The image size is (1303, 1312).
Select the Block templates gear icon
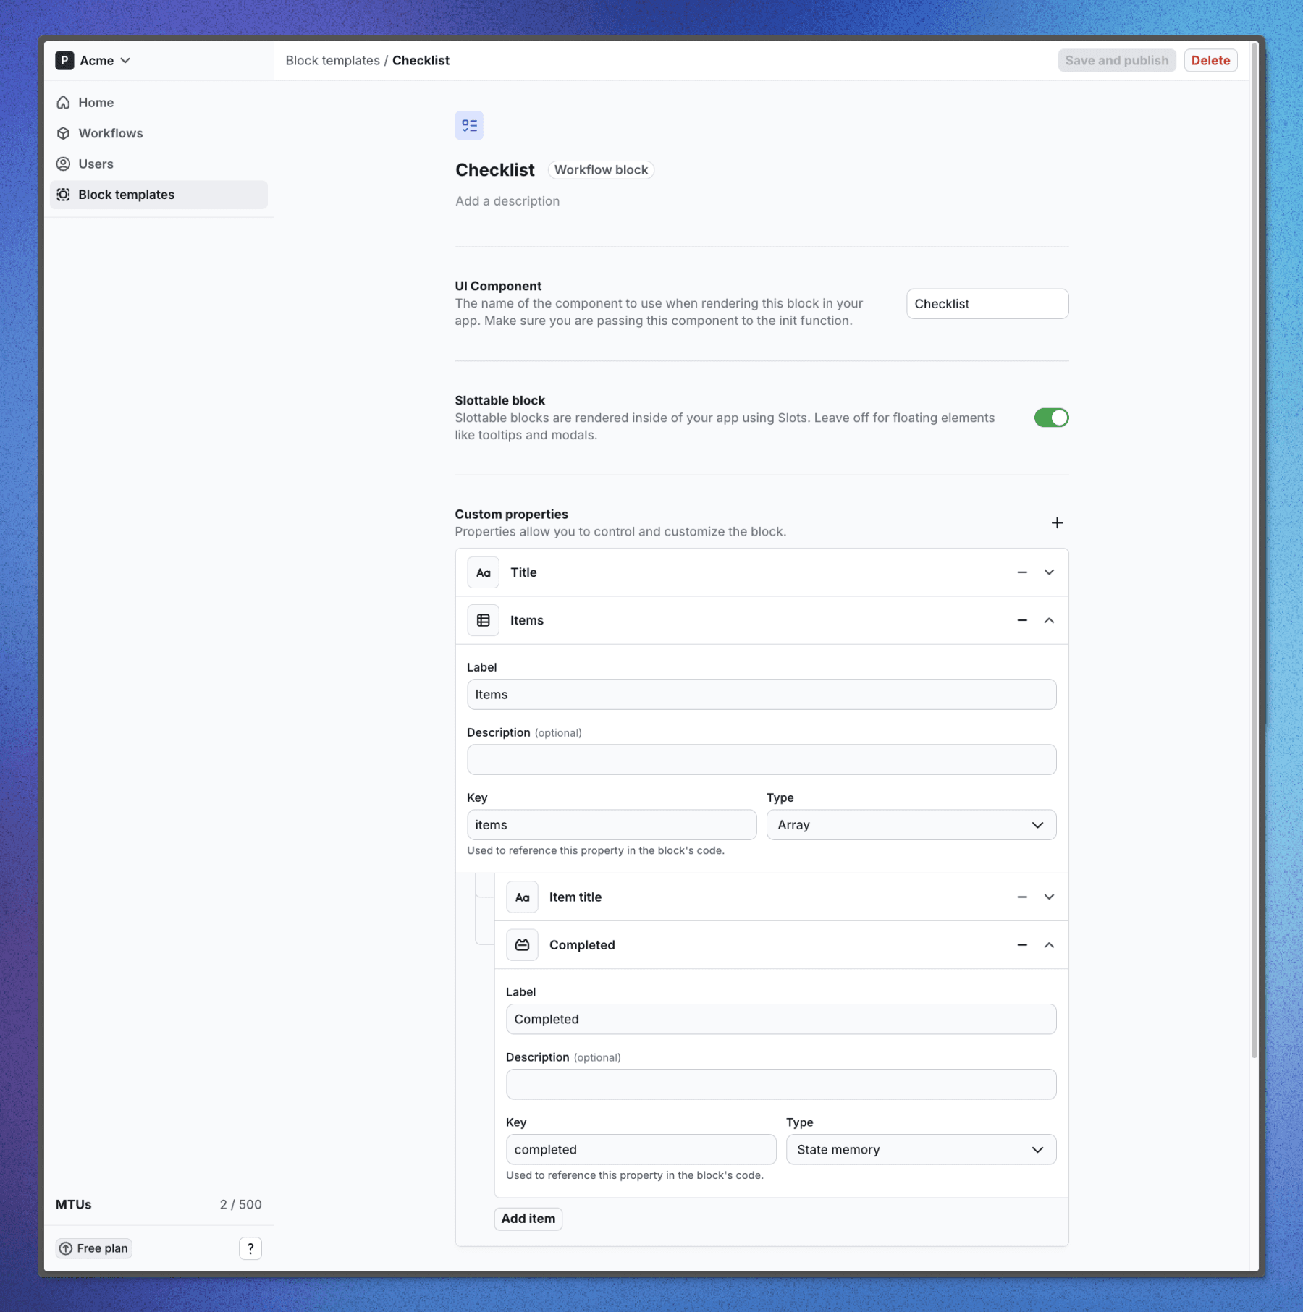point(64,194)
